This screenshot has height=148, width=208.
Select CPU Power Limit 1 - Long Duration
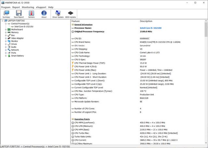point(138,74)
